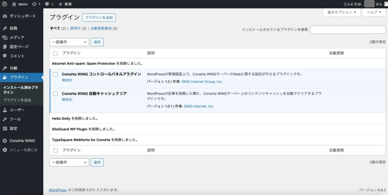Image resolution: width=388 pixels, height=195 pixels.
Task: Open GMO Internet, Inc. author link
Action: [199, 107]
